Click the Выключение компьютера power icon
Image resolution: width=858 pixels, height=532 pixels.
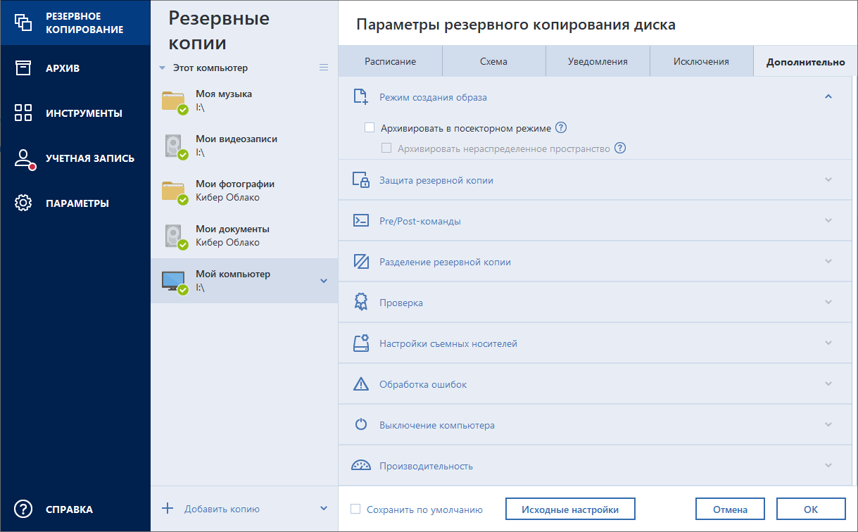point(361,425)
